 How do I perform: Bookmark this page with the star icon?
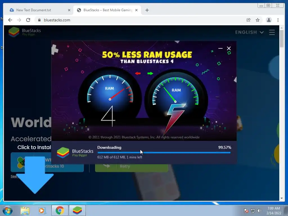point(258,20)
